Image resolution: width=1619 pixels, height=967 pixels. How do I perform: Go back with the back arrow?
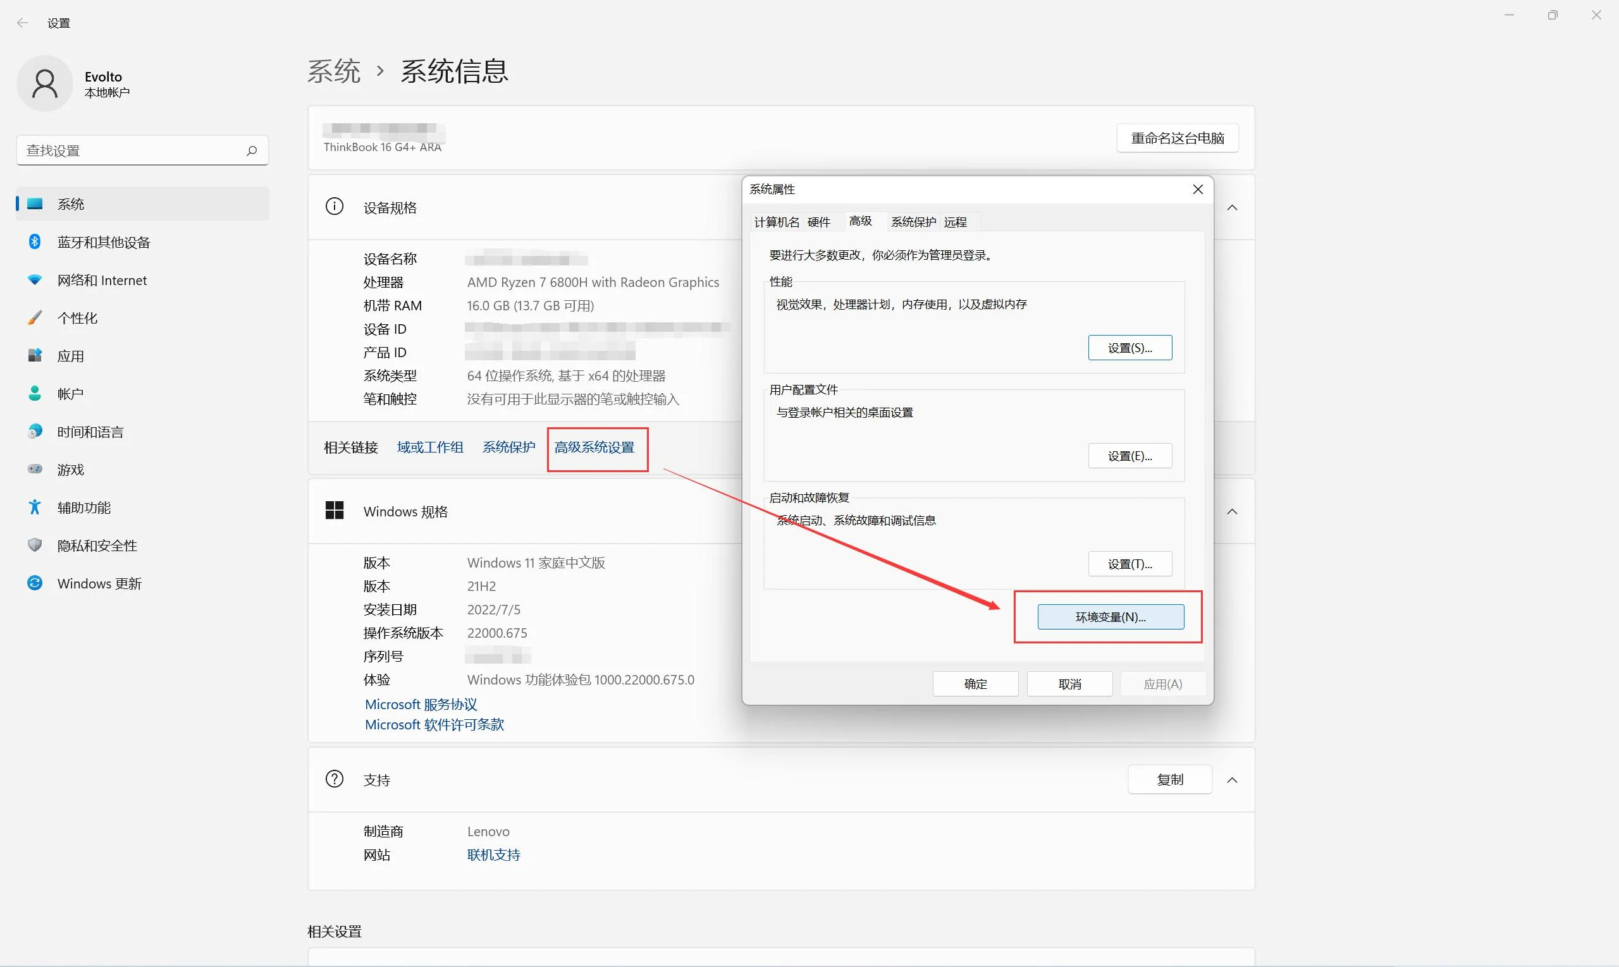tap(23, 23)
